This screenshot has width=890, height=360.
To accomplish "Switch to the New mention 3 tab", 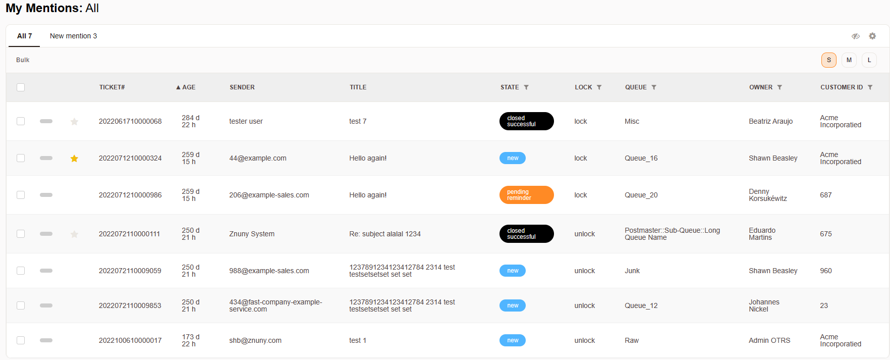I will (73, 36).
